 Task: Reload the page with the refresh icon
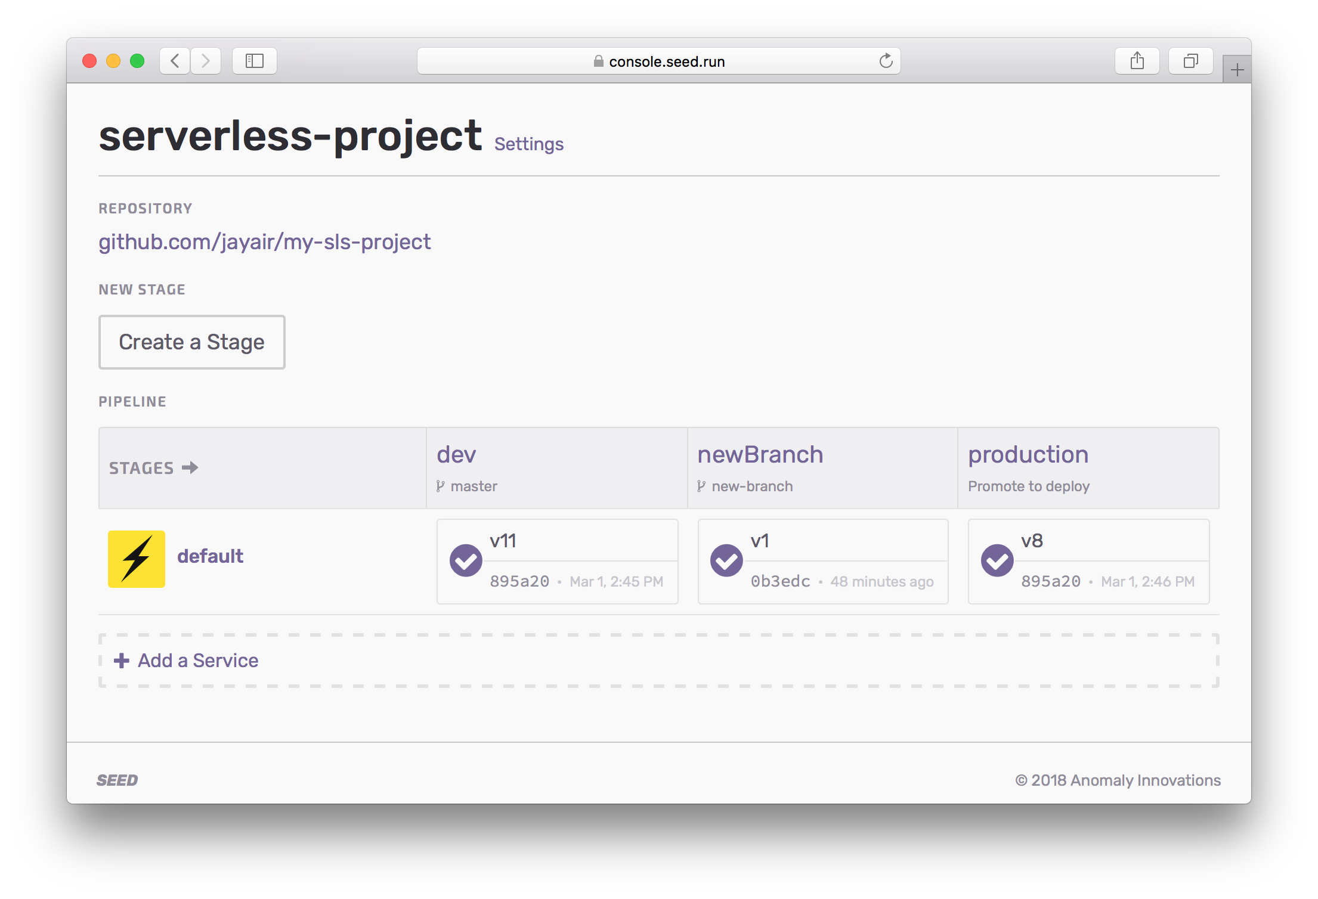pos(886,61)
